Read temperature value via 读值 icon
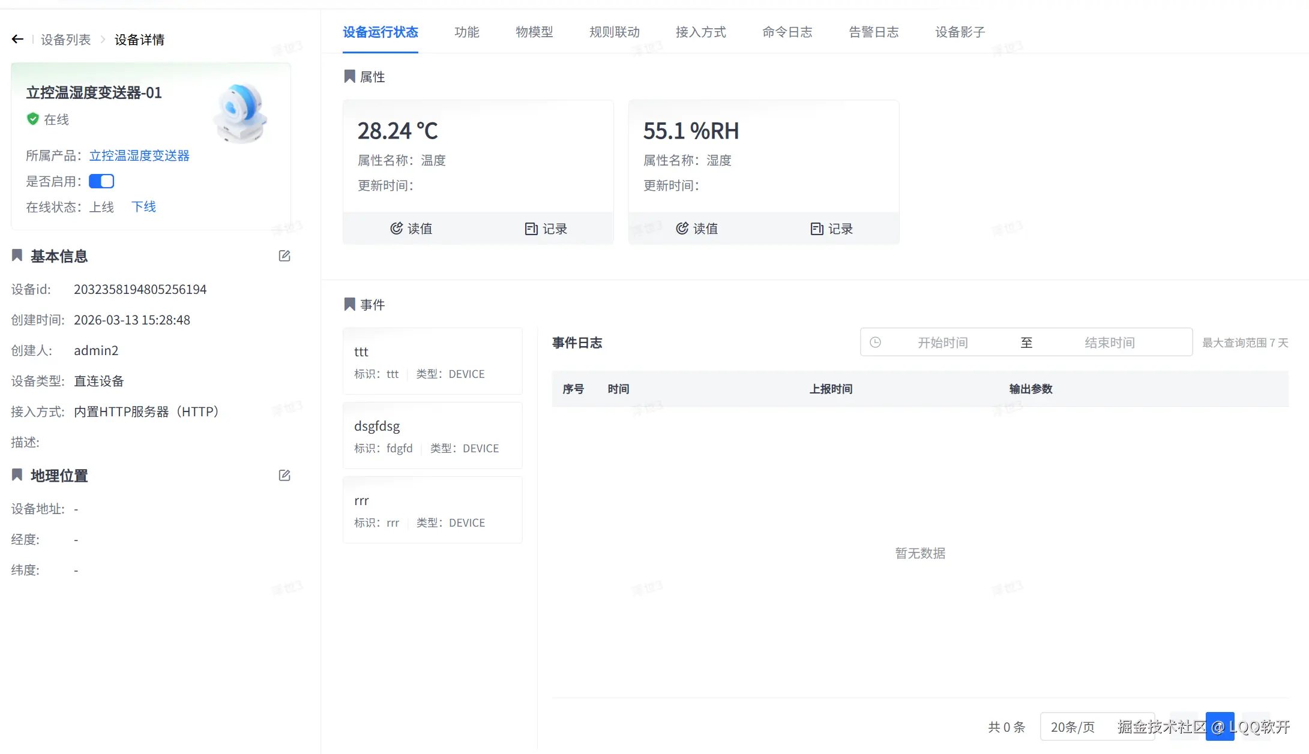Screen dimensions: 1309x754 pyautogui.click(x=397, y=229)
